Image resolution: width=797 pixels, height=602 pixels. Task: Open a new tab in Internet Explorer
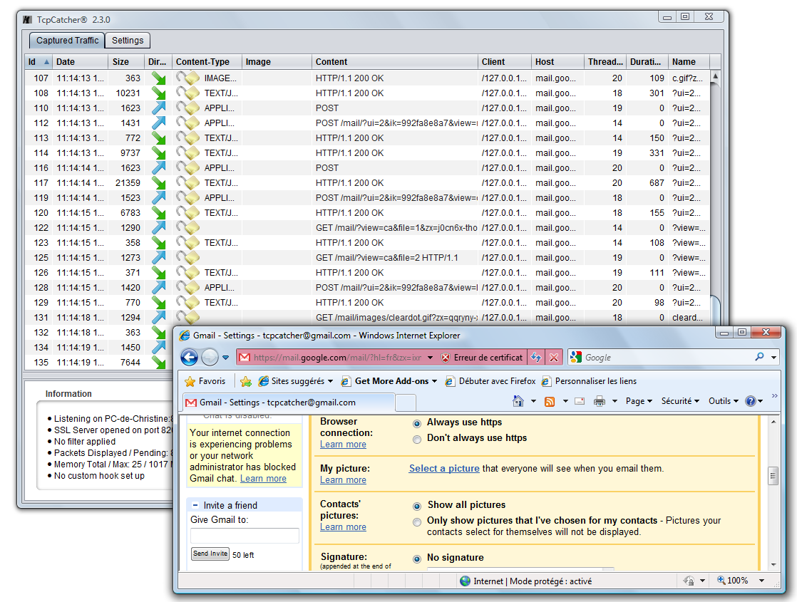[406, 403]
